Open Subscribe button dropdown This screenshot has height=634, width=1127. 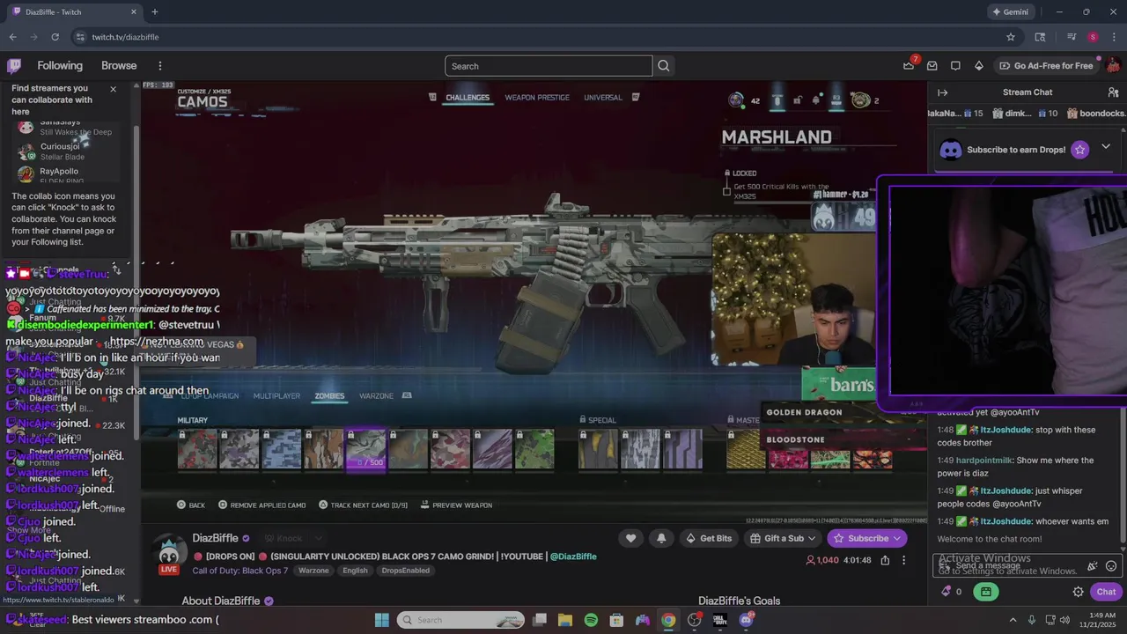pos(897,538)
